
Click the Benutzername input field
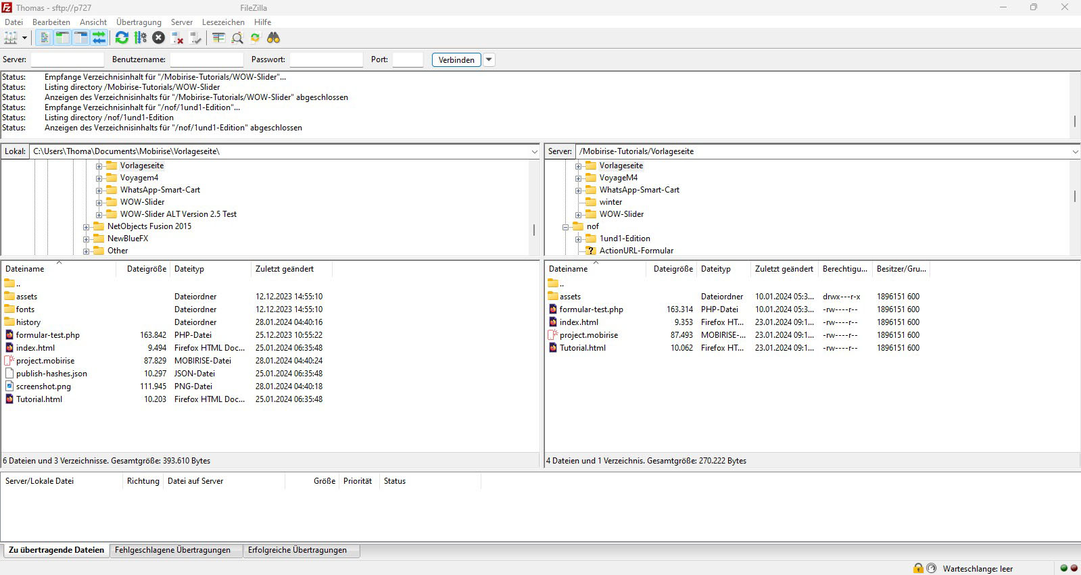click(206, 59)
